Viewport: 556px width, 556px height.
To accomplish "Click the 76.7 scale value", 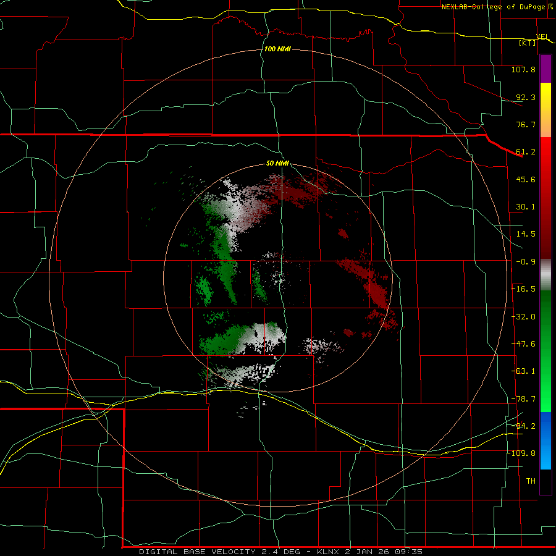I will pos(526,124).
